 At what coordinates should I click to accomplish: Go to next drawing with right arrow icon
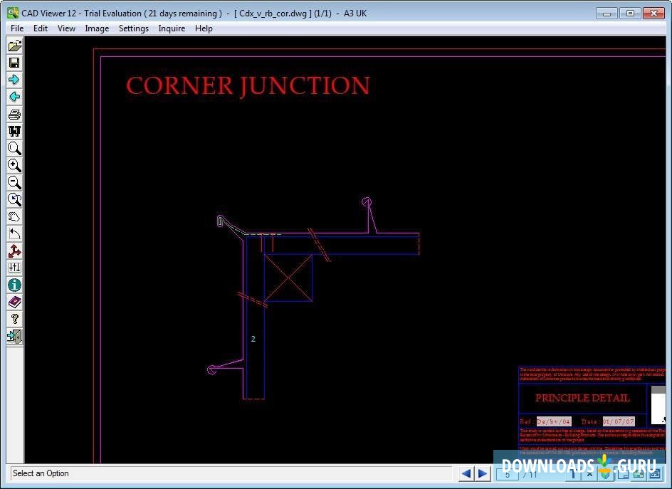pos(14,80)
